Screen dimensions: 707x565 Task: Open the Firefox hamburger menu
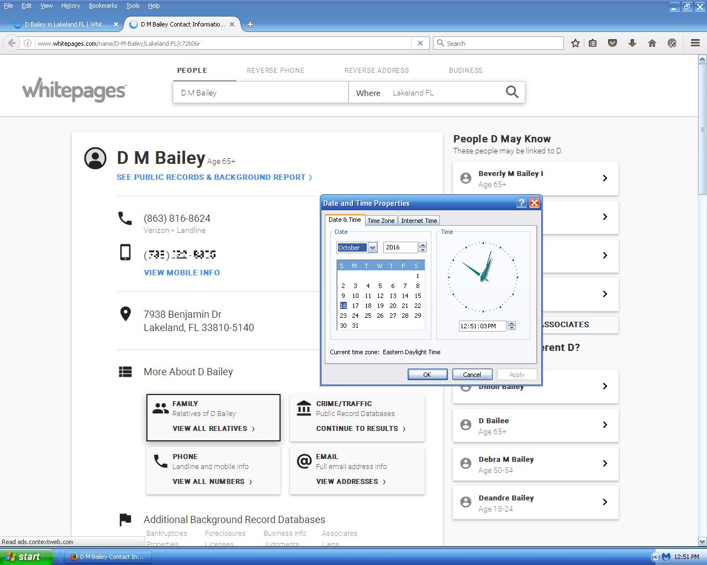(695, 43)
